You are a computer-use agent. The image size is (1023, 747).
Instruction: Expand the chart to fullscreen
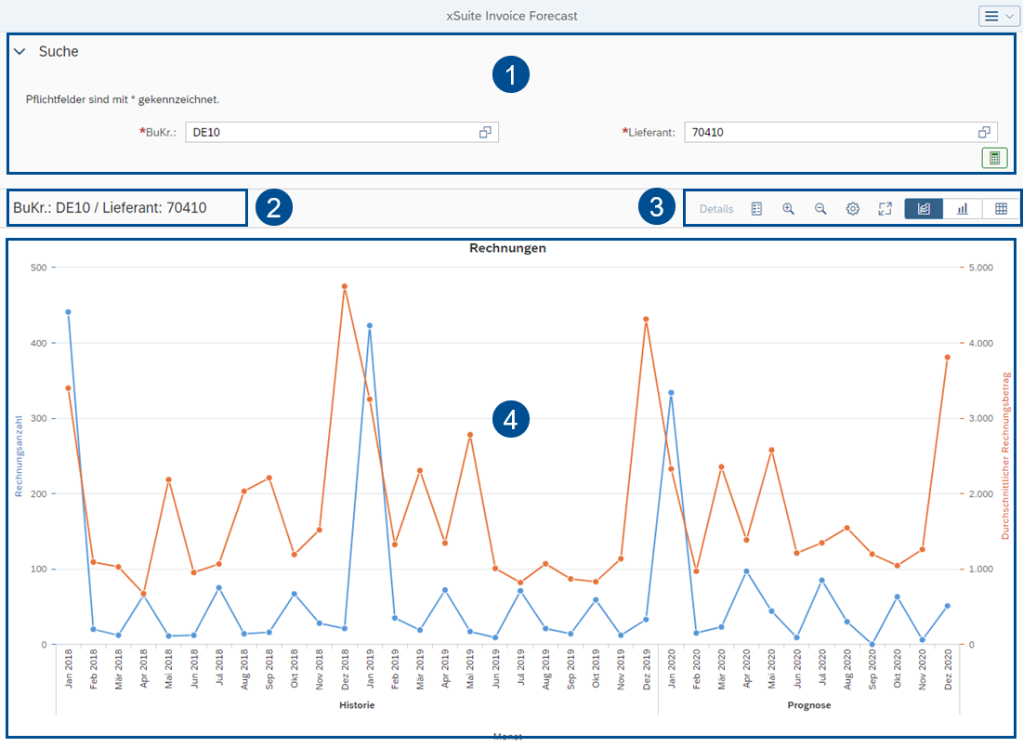click(x=885, y=208)
